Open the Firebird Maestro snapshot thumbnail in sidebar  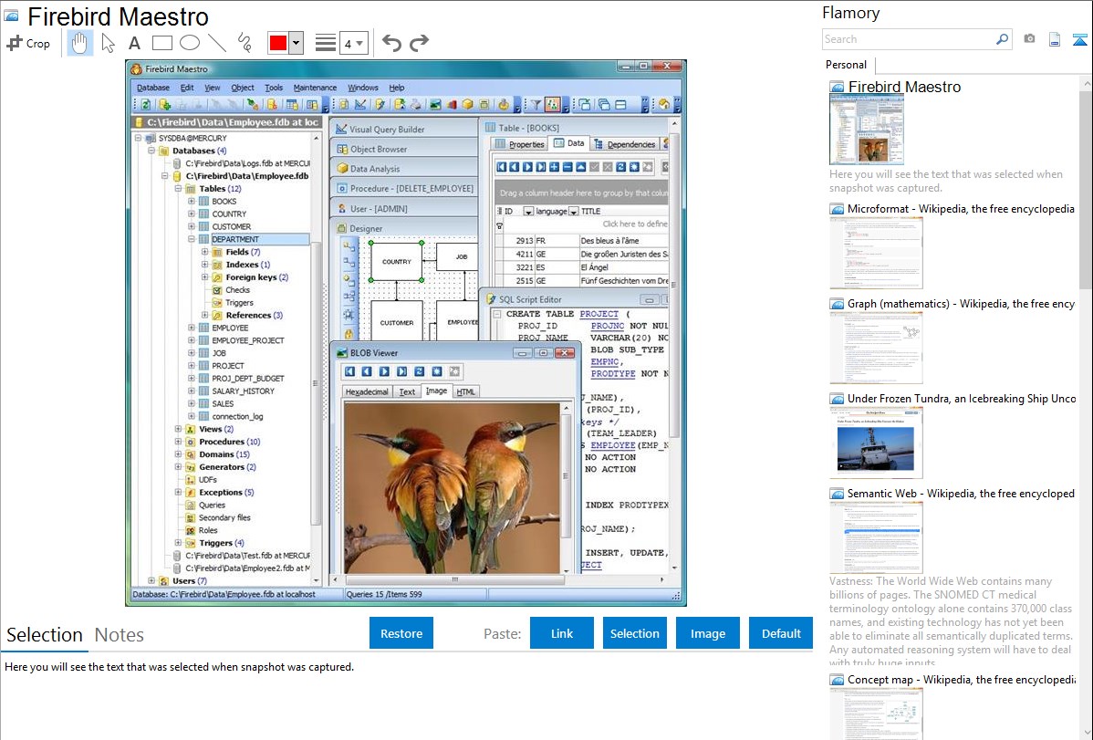click(867, 130)
